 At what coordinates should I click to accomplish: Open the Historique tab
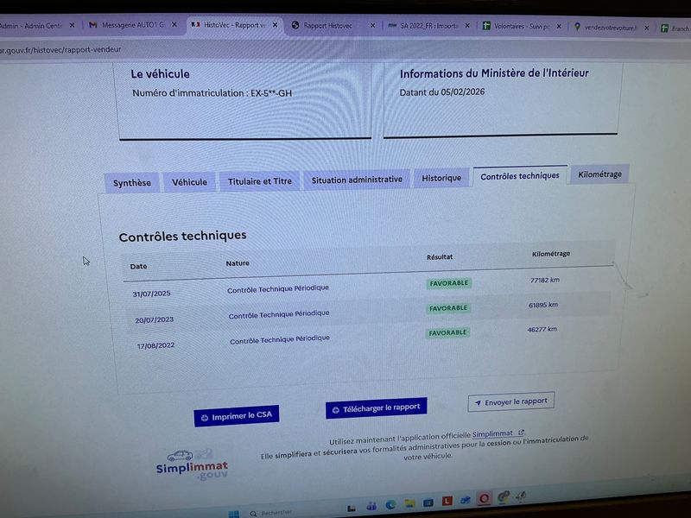pyautogui.click(x=441, y=178)
